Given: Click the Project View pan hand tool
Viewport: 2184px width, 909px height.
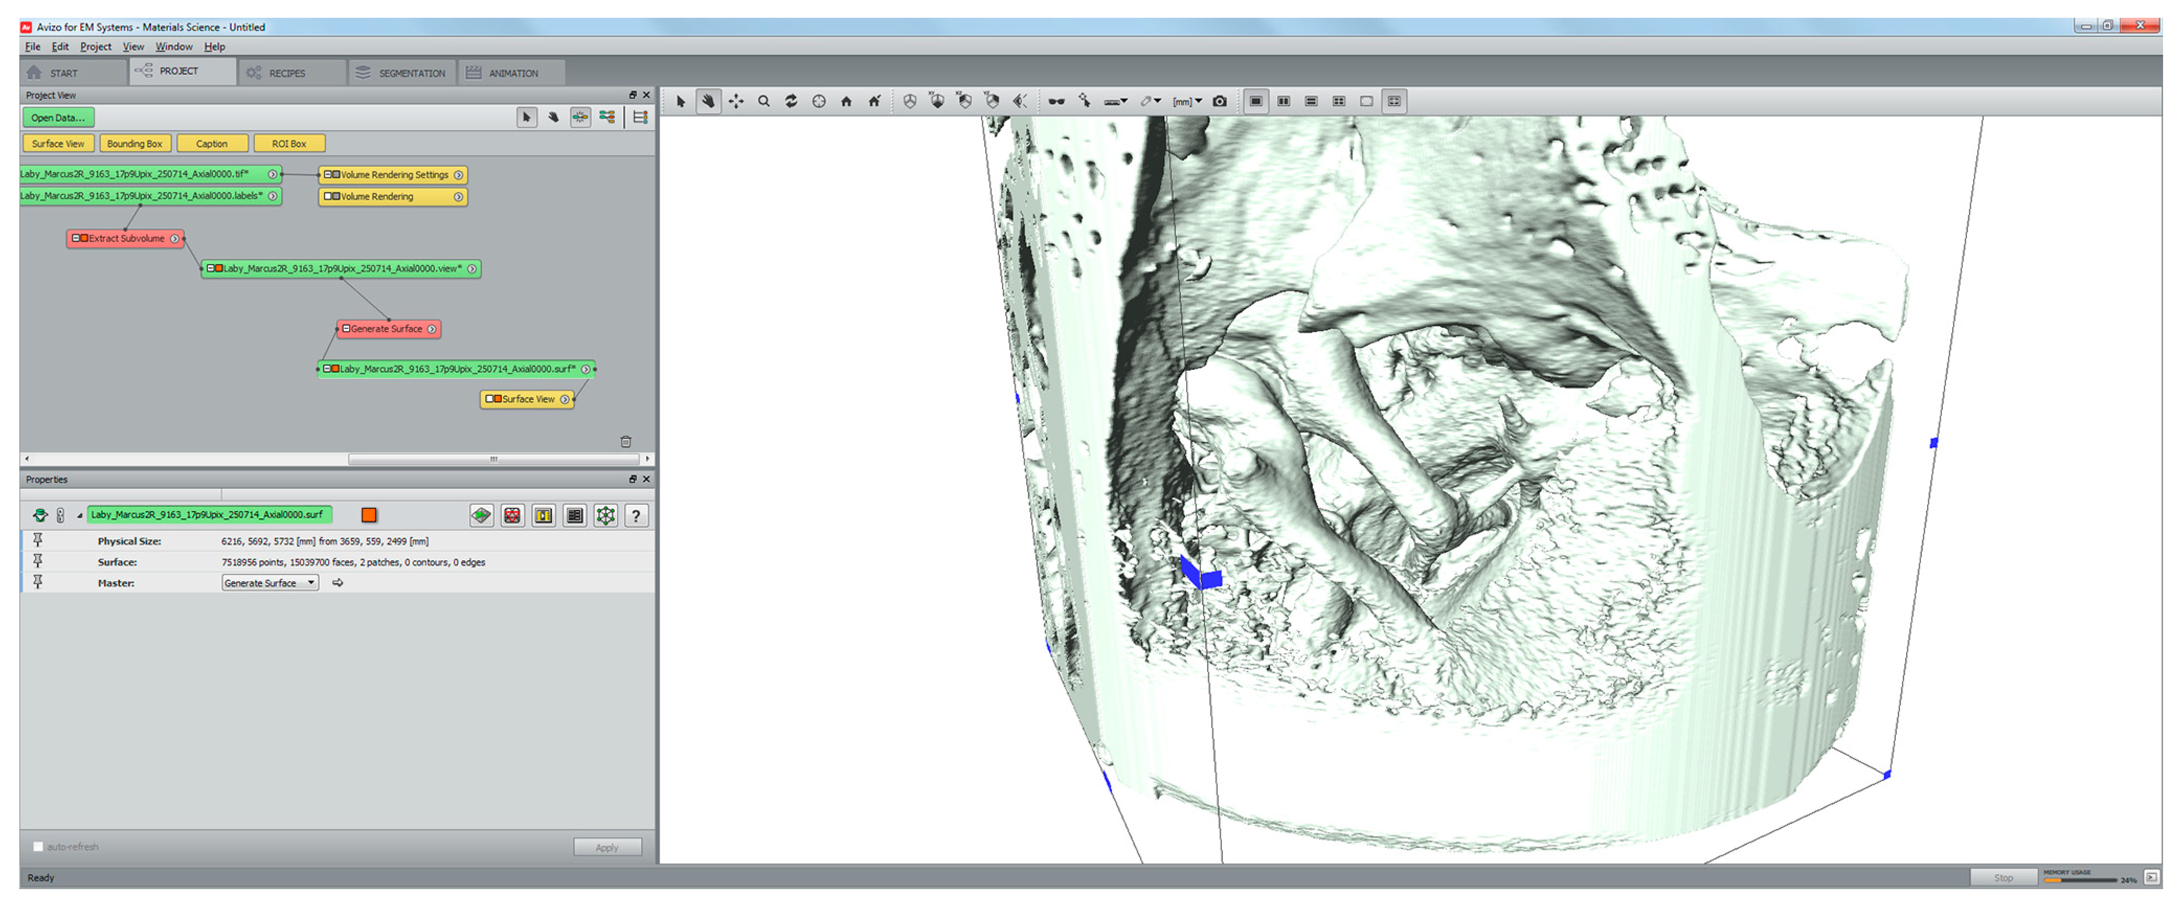Looking at the screenshot, I should coord(553,118).
